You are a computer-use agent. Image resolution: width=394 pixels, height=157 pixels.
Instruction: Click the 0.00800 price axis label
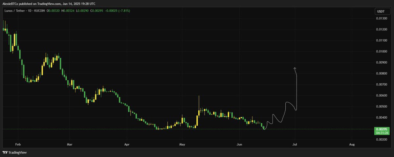tap(382, 74)
